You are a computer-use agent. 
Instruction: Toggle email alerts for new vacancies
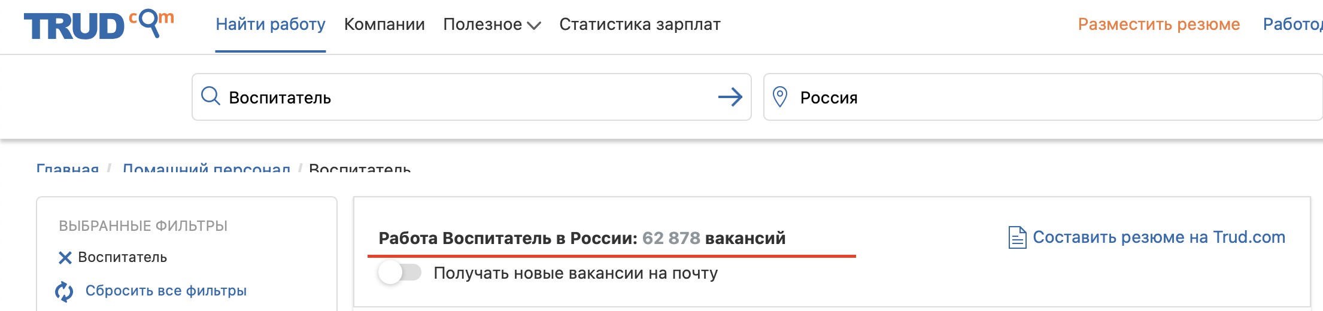[x=400, y=273]
